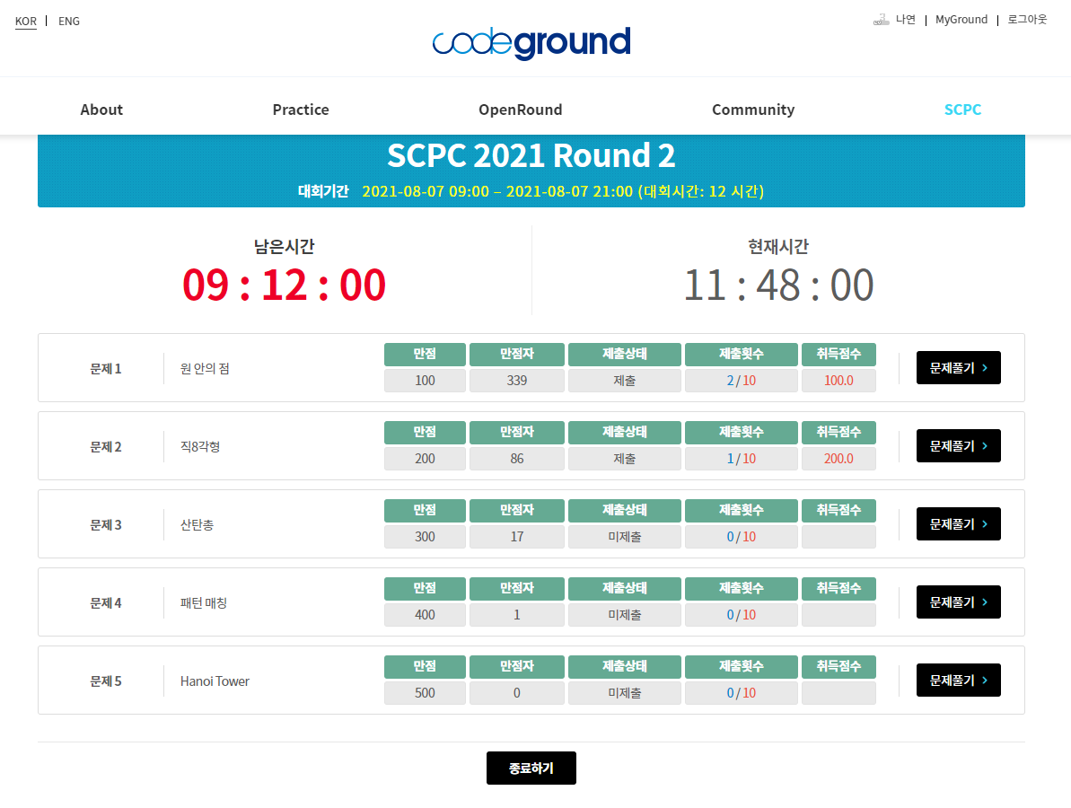1071x808 pixels.
Task: Click the acquired score 200.0
Action: [838, 458]
